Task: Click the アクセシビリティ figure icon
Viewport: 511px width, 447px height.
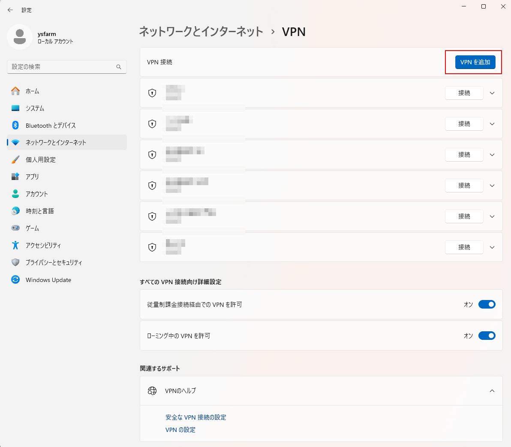Action: point(15,245)
